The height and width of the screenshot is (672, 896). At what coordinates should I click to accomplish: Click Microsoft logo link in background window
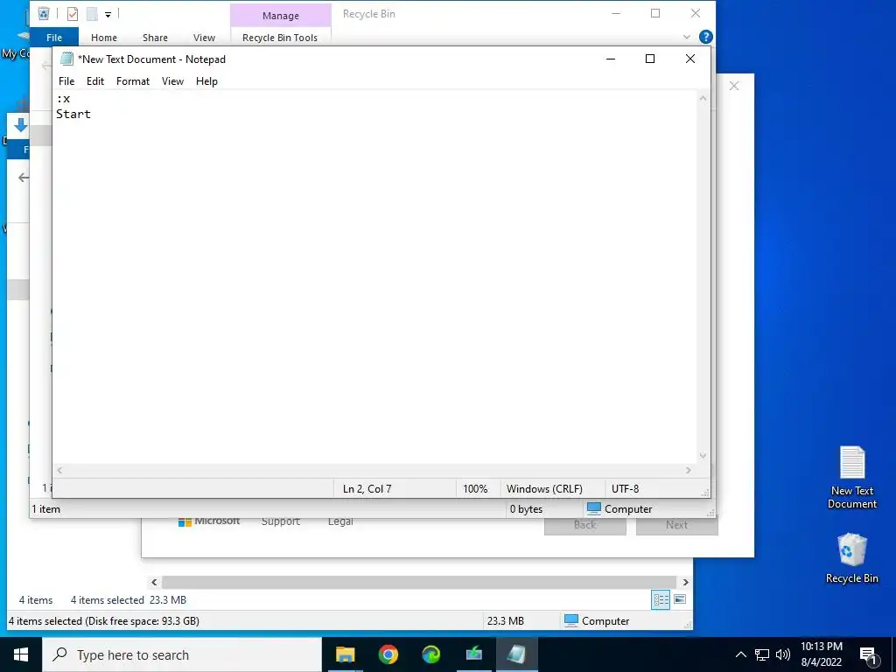pyautogui.click(x=209, y=521)
